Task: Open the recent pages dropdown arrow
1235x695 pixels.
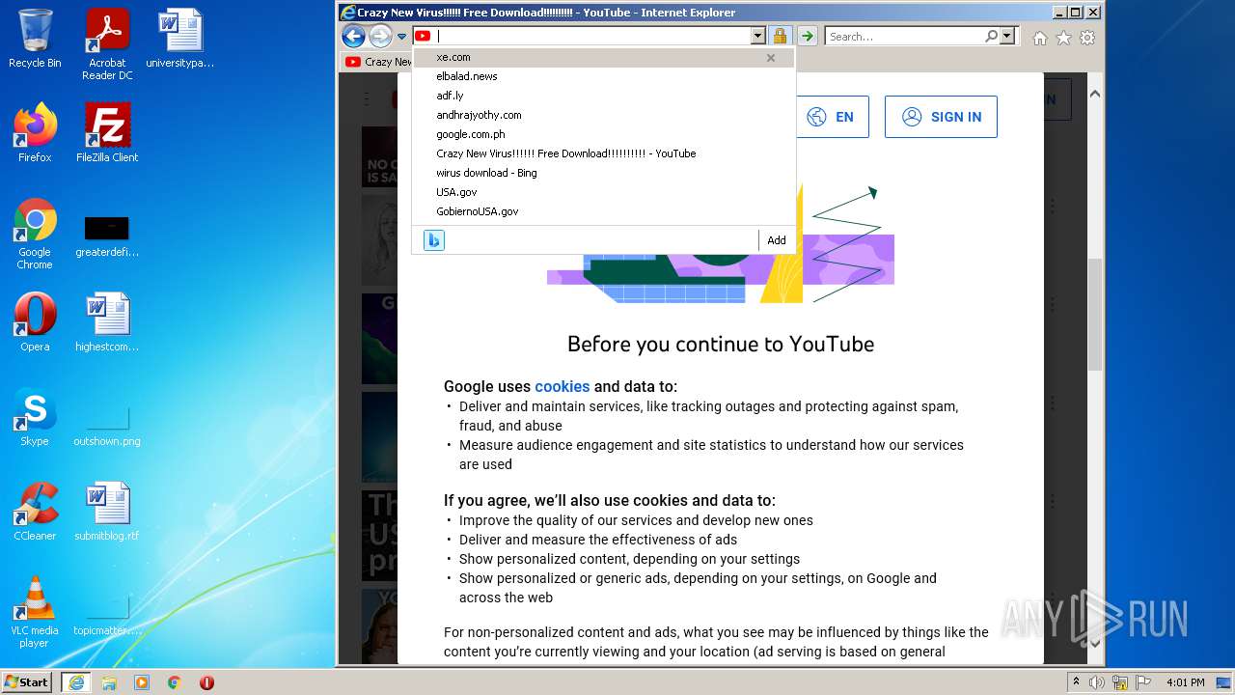Action: [x=401, y=37]
